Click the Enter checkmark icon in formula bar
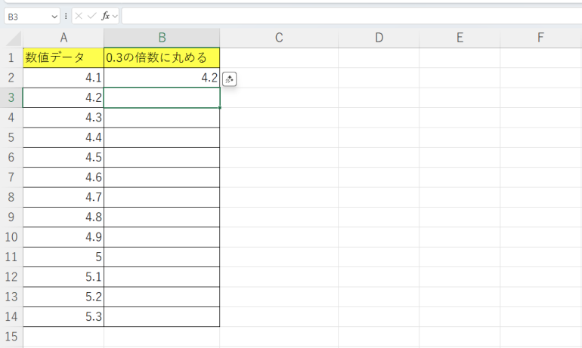Viewport: 582px width, 348px height. click(91, 16)
